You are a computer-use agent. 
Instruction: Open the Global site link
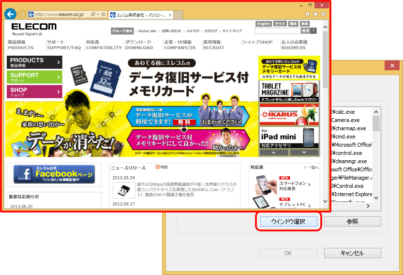147,31
